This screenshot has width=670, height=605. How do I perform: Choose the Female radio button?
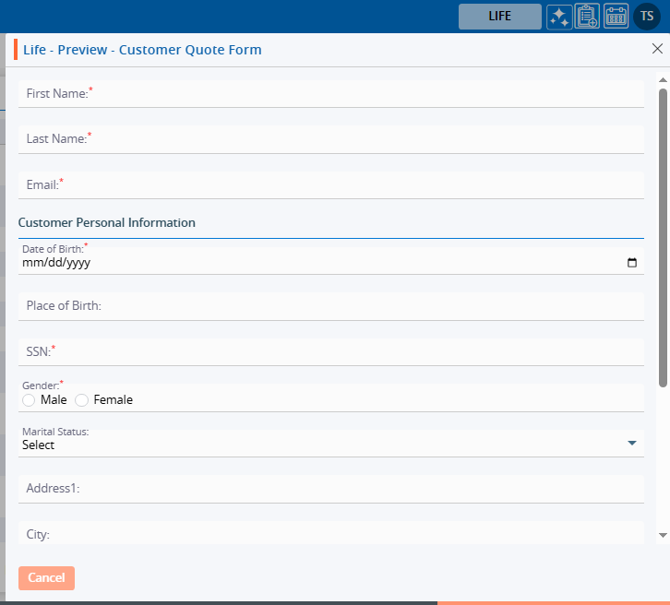point(82,400)
